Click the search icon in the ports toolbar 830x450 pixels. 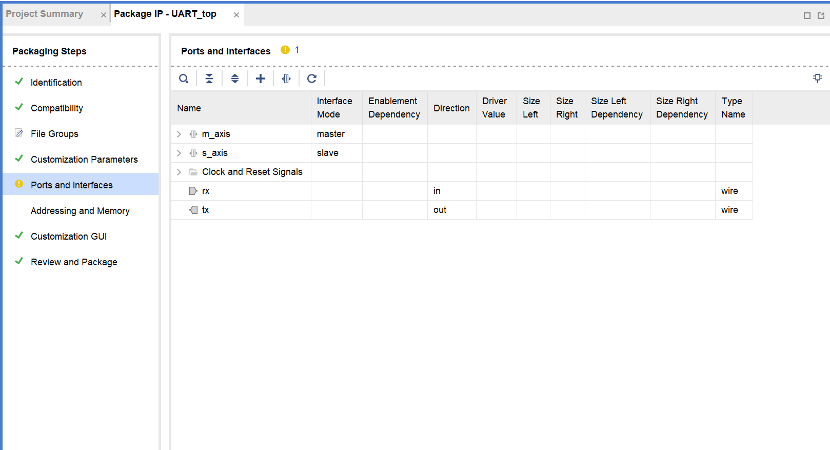184,79
